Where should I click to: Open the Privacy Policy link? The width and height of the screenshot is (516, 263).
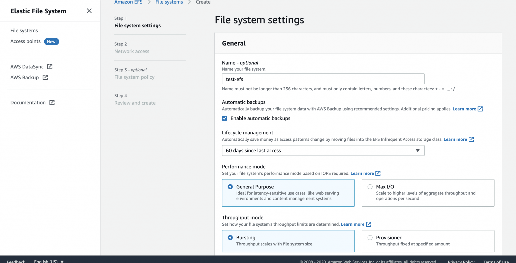click(x=461, y=261)
